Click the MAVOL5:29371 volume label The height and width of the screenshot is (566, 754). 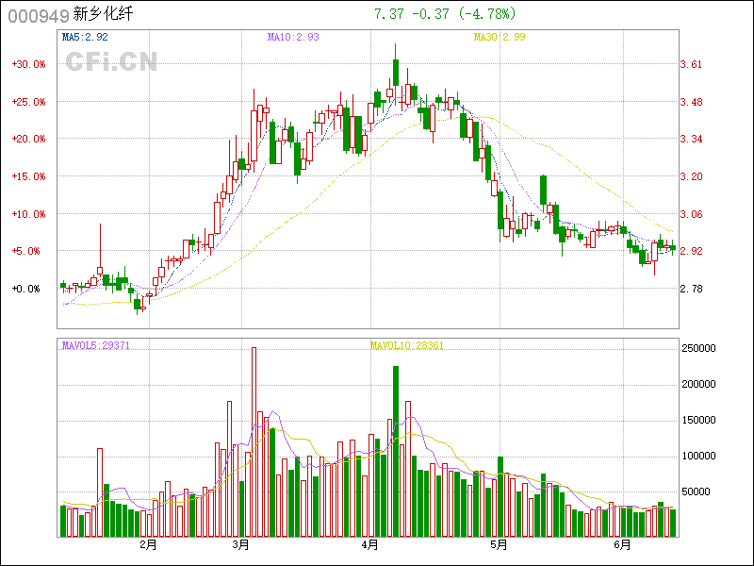tap(95, 346)
